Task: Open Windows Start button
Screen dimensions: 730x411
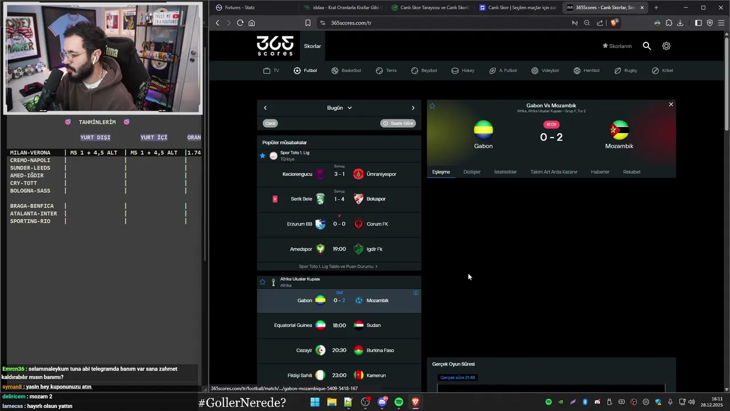Action: pos(315,402)
